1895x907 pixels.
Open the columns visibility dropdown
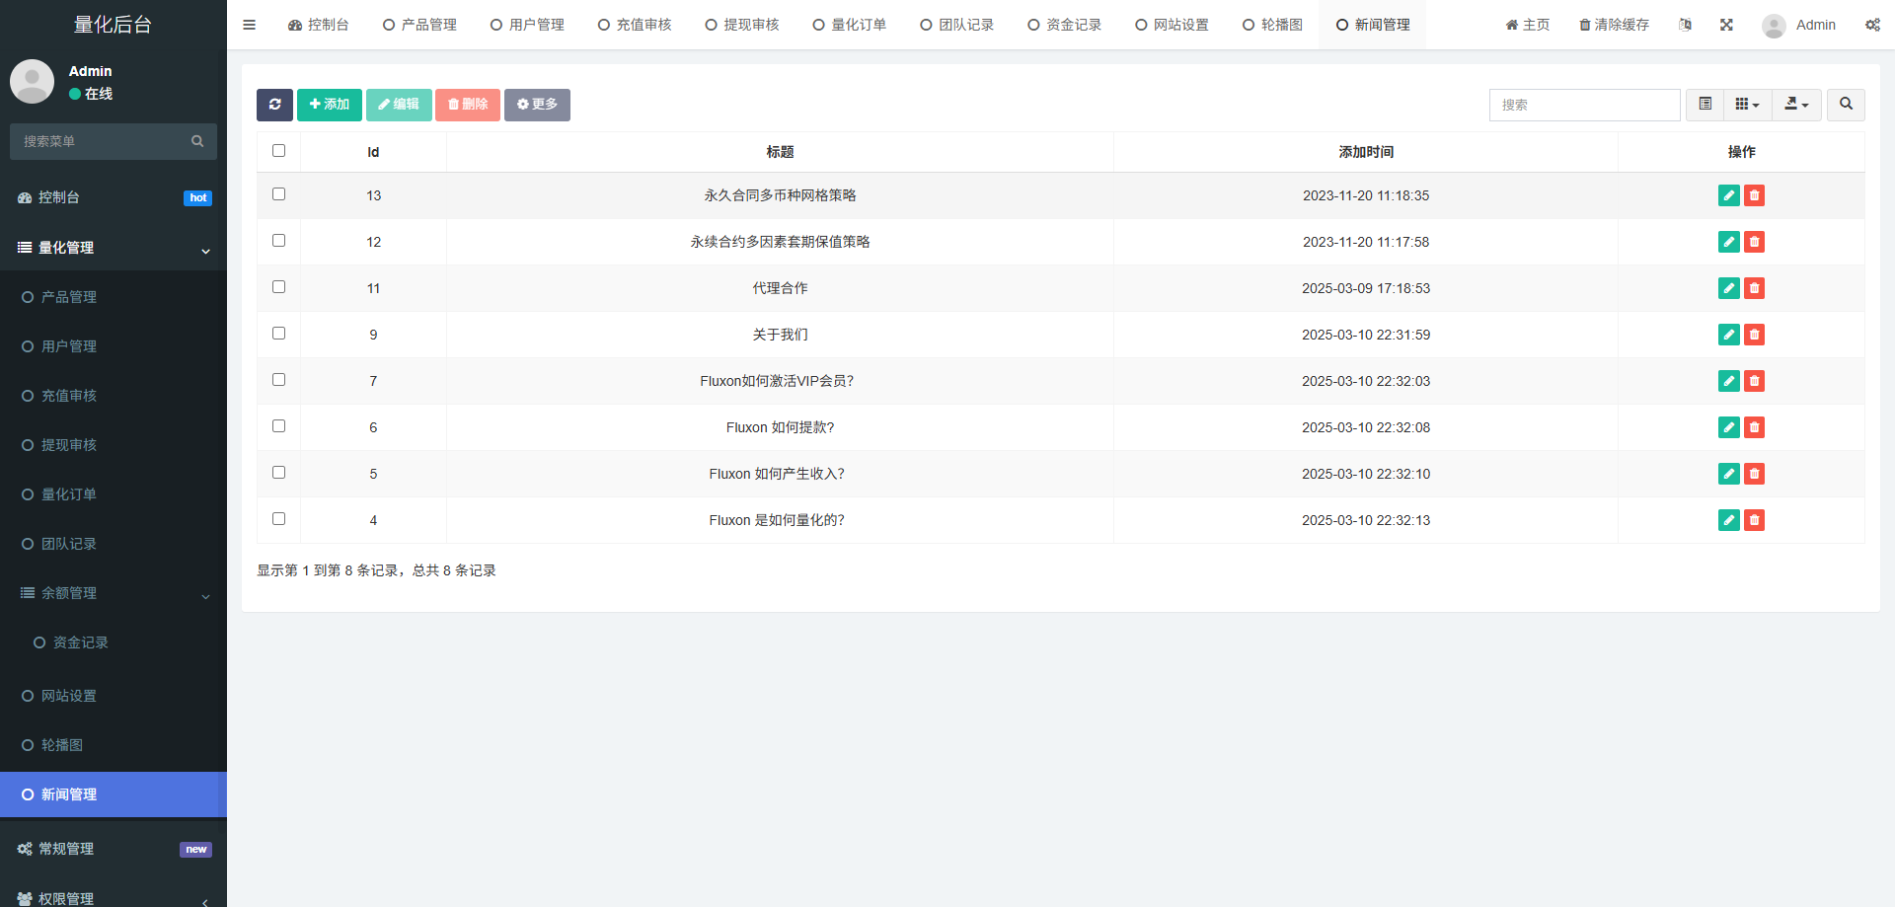point(1747,105)
